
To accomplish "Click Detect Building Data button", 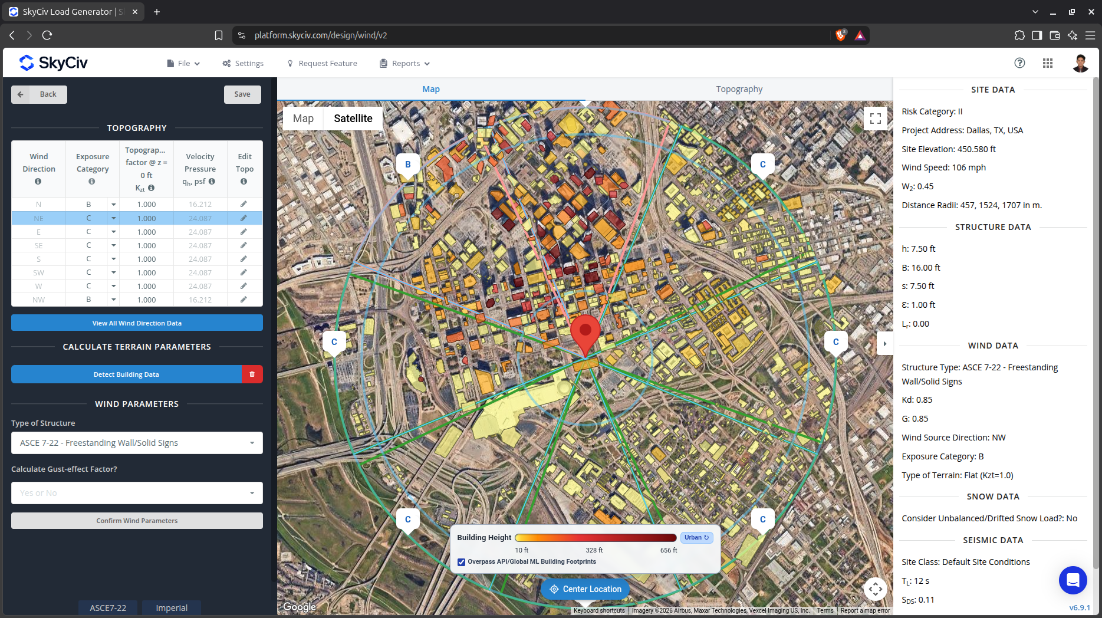I will pyautogui.click(x=126, y=374).
